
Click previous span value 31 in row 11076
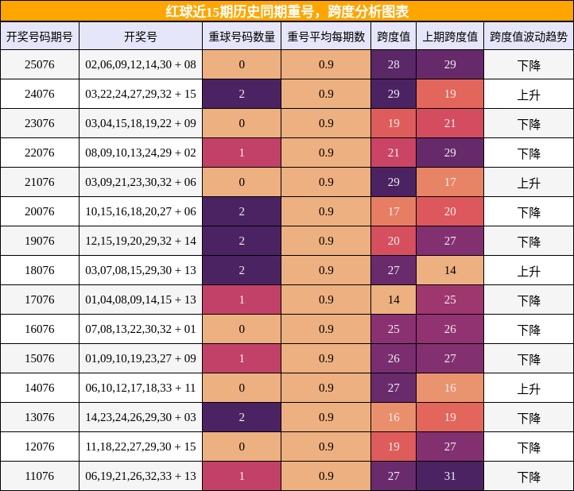click(x=450, y=476)
